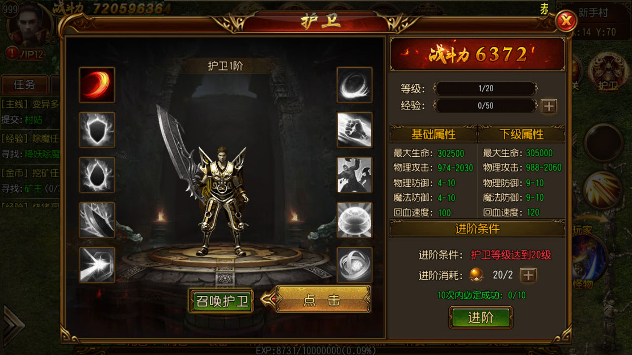632x355 pixels.
Task: Select the energy sphere skill icon
Action: (355, 219)
